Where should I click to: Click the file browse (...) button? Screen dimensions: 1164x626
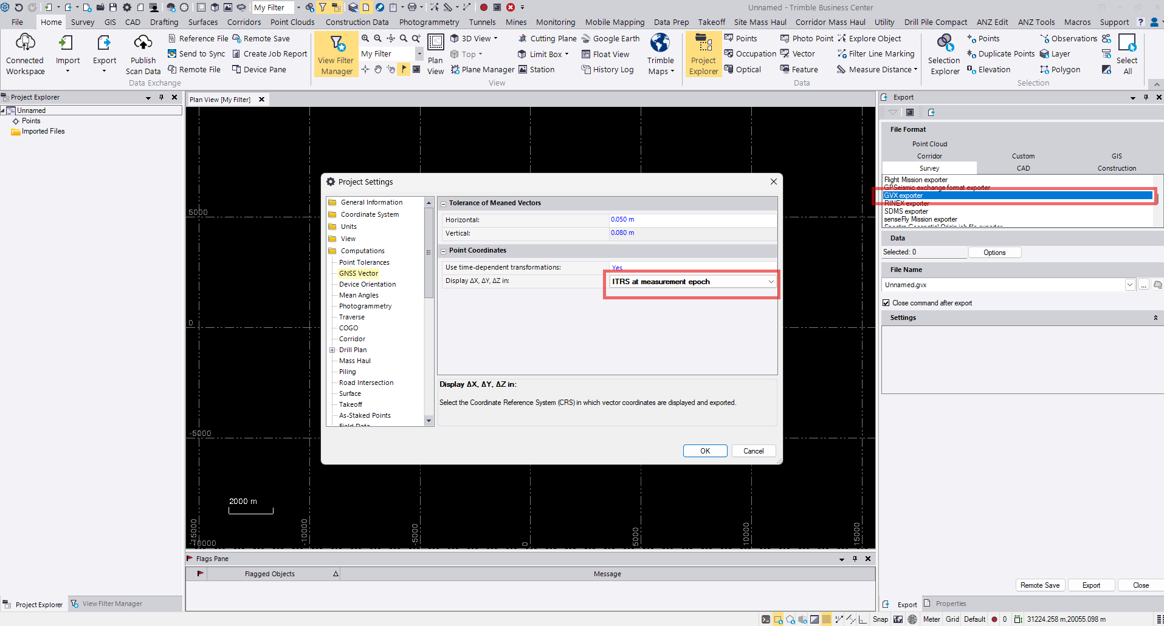click(1143, 285)
